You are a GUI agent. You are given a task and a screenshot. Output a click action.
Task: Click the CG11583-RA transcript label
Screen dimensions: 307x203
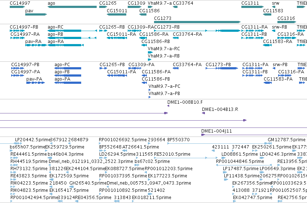(x=278, y=41)
